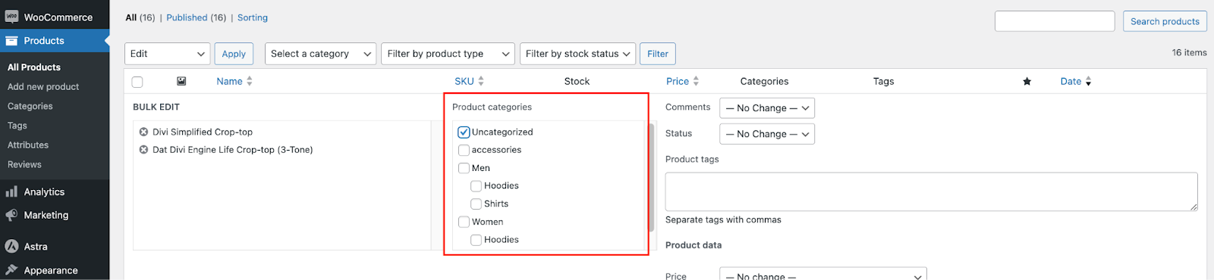Open Analytics from its sidebar chart icon
The height and width of the screenshot is (280, 1214).
click(x=11, y=191)
